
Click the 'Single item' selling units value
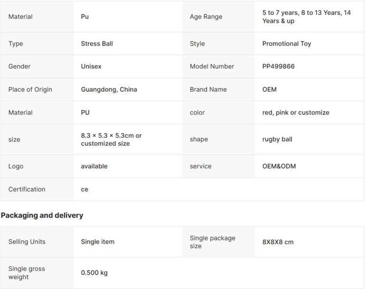(97, 242)
